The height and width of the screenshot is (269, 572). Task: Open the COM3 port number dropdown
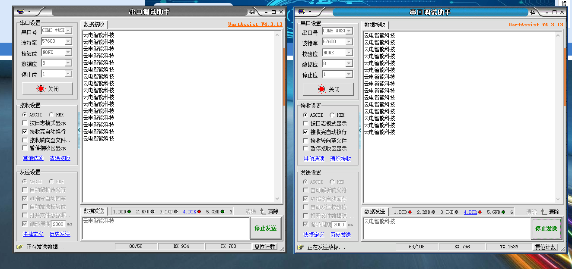[68, 31]
